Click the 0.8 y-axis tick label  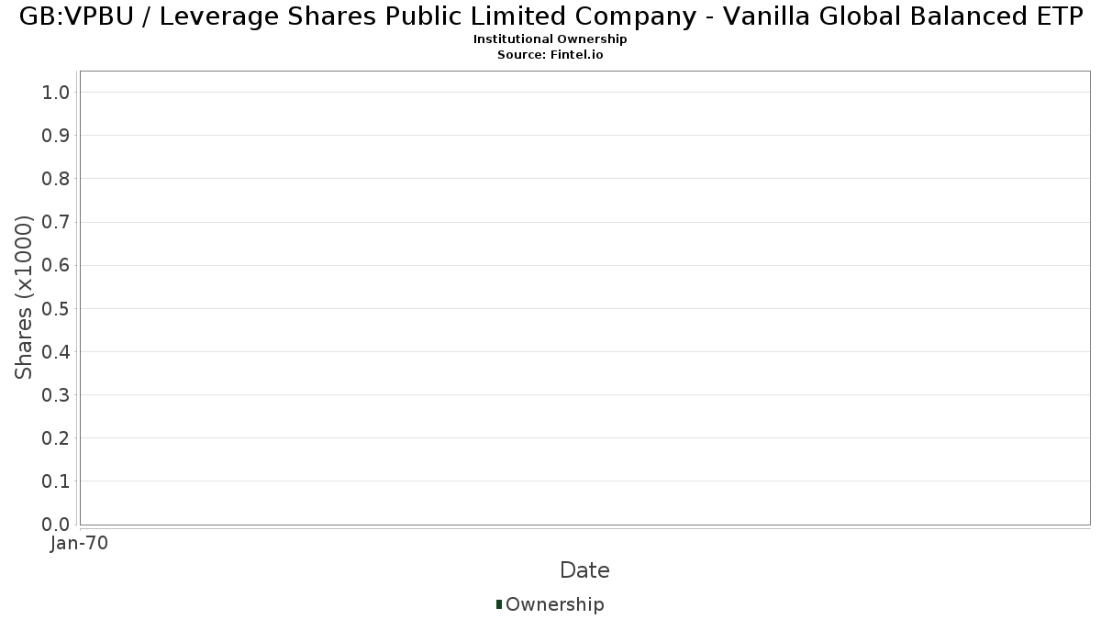(56, 179)
